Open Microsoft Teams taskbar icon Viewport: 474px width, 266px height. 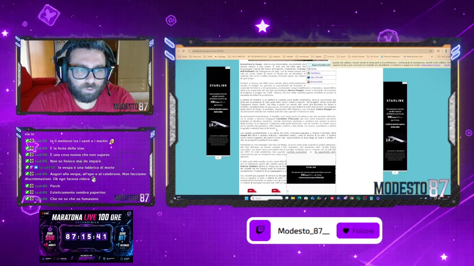tap(338, 198)
